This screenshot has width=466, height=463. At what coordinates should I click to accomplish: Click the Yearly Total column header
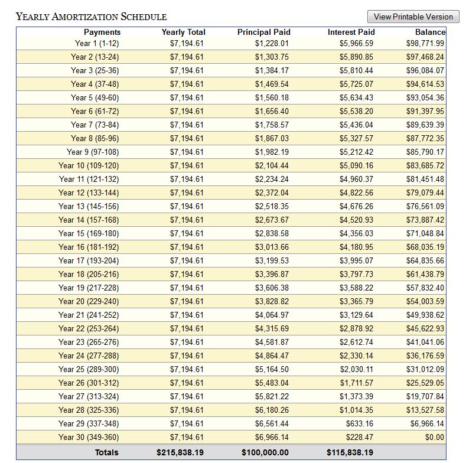(183, 32)
